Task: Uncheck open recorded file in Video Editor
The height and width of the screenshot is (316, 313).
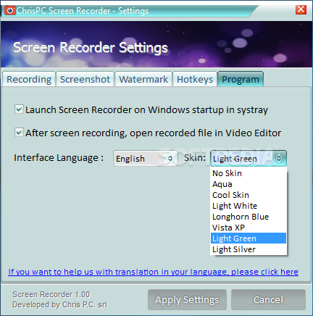Action: tap(19, 133)
